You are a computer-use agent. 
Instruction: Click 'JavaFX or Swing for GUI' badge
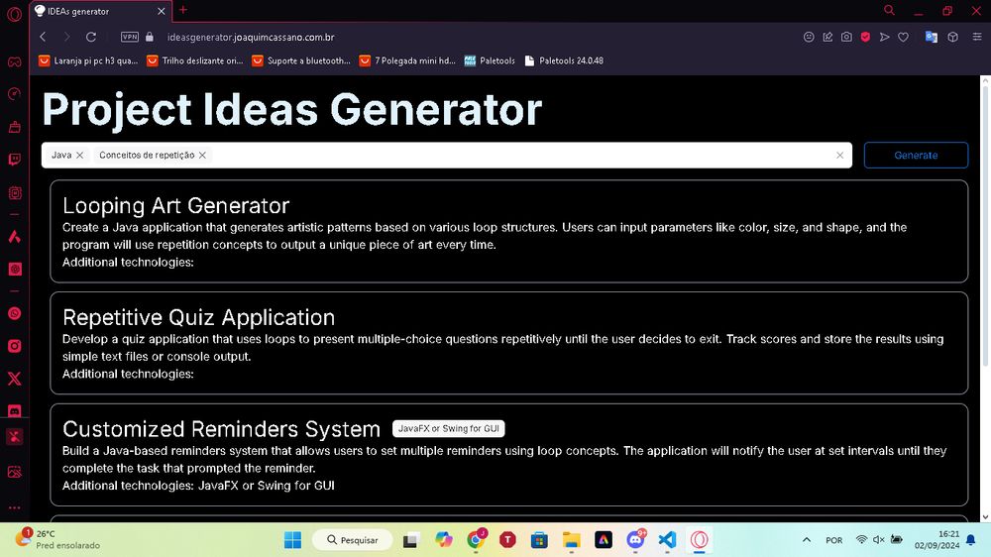[448, 428]
